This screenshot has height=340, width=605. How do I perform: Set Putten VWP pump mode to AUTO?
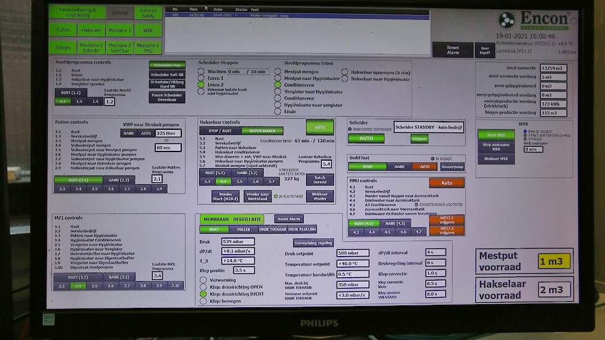pos(146,133)
